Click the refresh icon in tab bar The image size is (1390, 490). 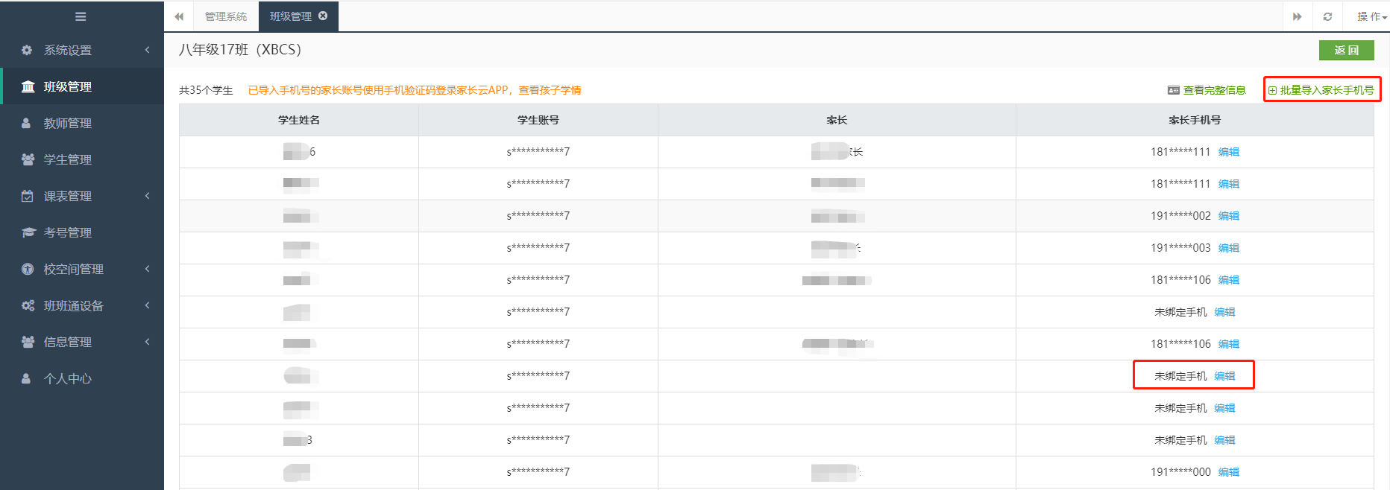[1327, 16]
